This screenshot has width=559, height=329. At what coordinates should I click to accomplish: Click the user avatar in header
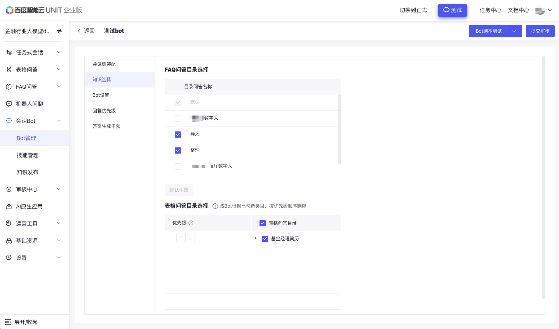coord(540,10)
